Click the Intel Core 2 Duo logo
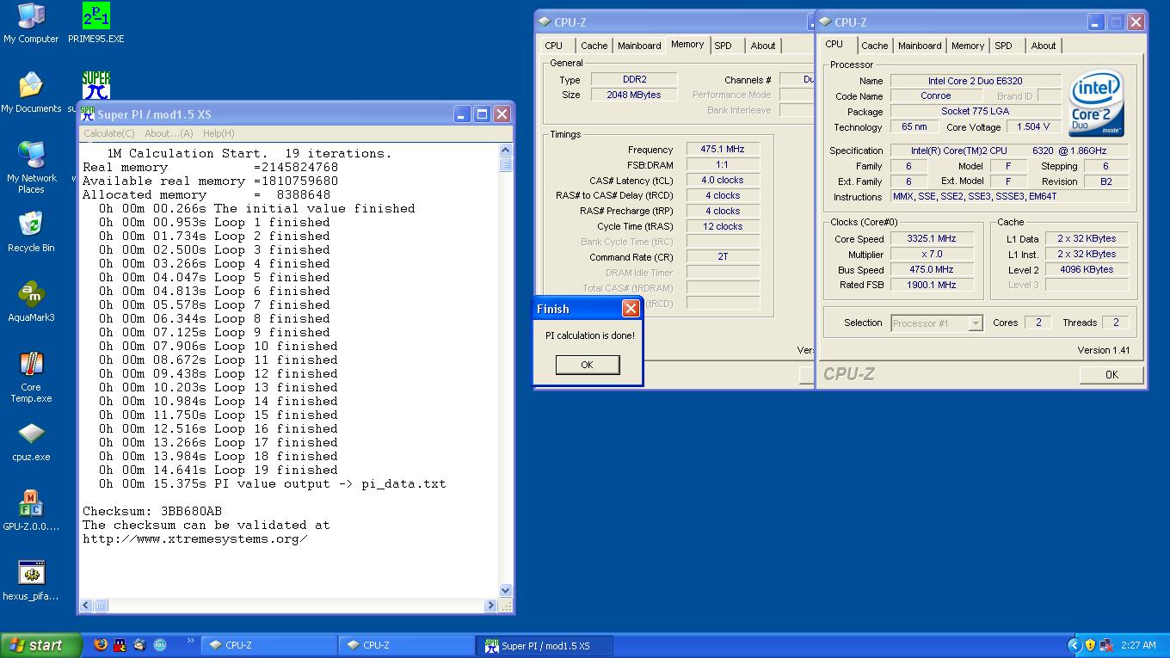Viewport: 1170px width, 658px height. click(1097, 105)
